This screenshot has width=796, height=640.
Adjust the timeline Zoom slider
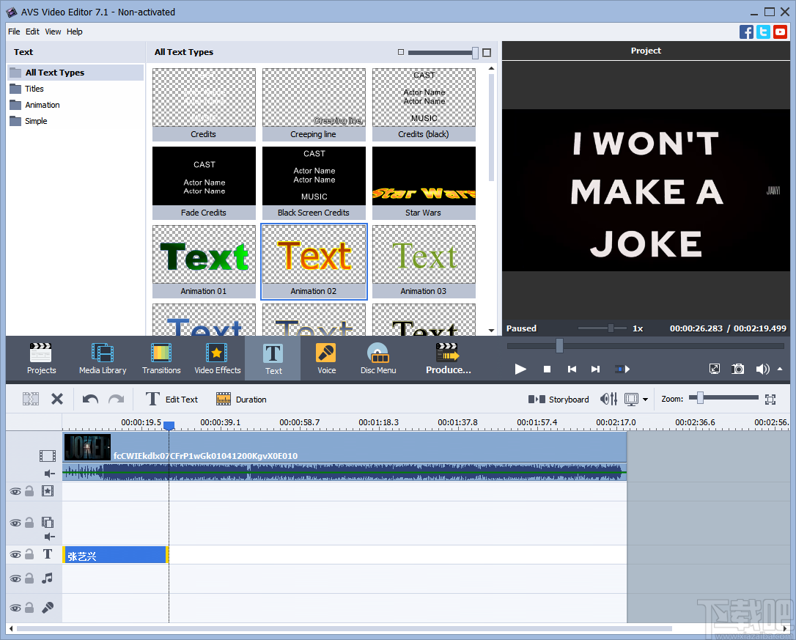(699, 398)
